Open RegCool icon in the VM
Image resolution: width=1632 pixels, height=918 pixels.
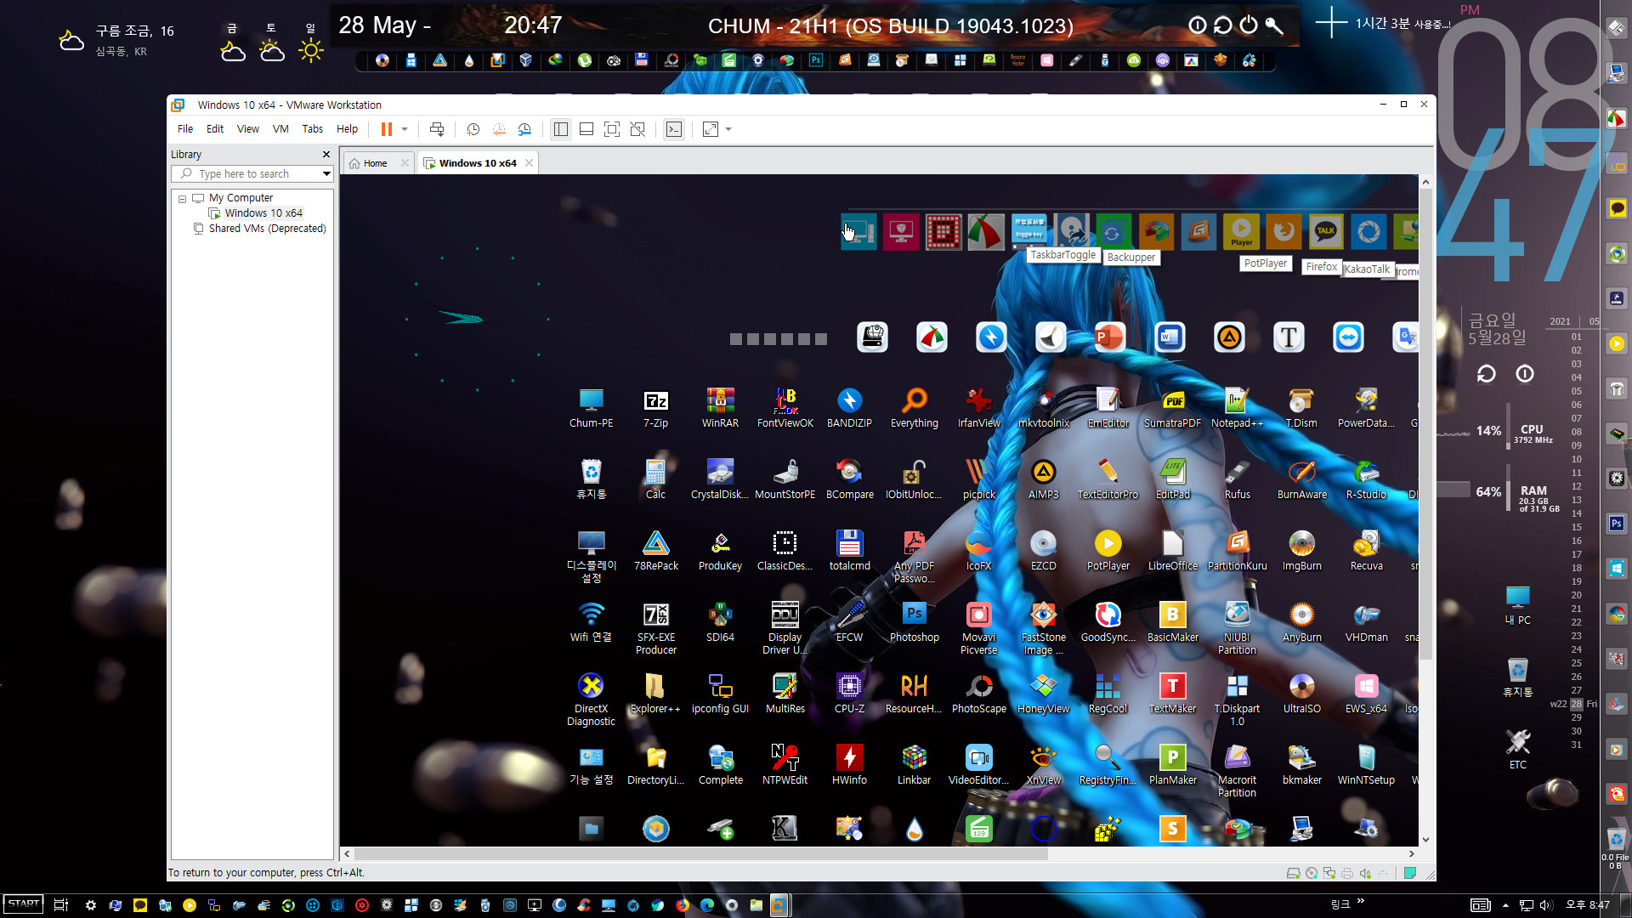pyautogui.click(x=1108, y=693)
